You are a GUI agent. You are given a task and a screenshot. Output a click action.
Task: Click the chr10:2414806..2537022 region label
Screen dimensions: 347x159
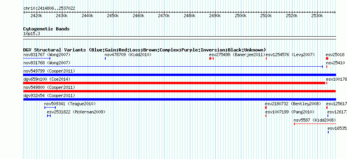(x=49, y=9)
